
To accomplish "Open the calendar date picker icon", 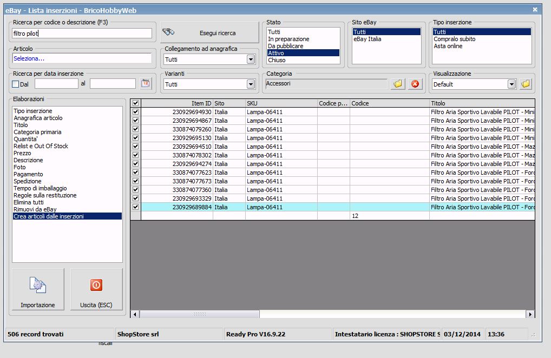I will point(146,83).
